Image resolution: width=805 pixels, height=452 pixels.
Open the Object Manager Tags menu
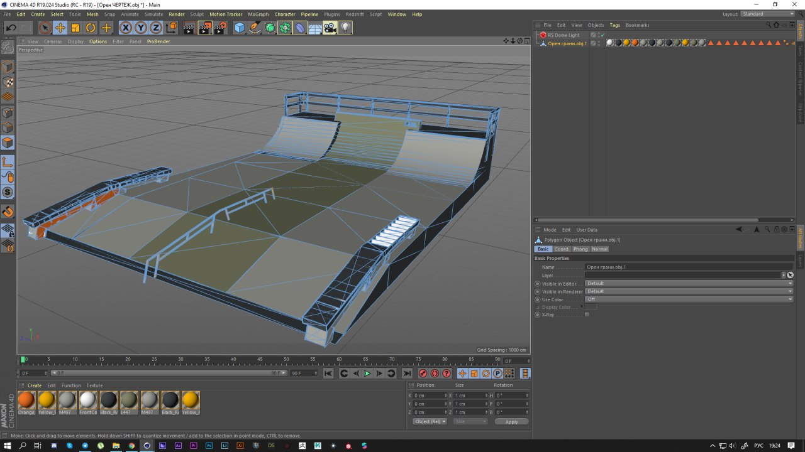614,25
